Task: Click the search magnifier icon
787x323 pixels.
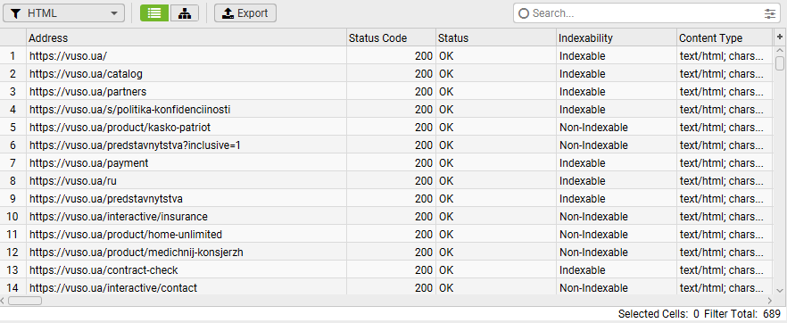Action: pos(524,13)
